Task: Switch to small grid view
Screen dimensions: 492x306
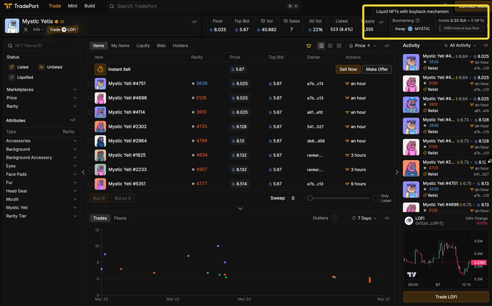Action: pos(330,45)
